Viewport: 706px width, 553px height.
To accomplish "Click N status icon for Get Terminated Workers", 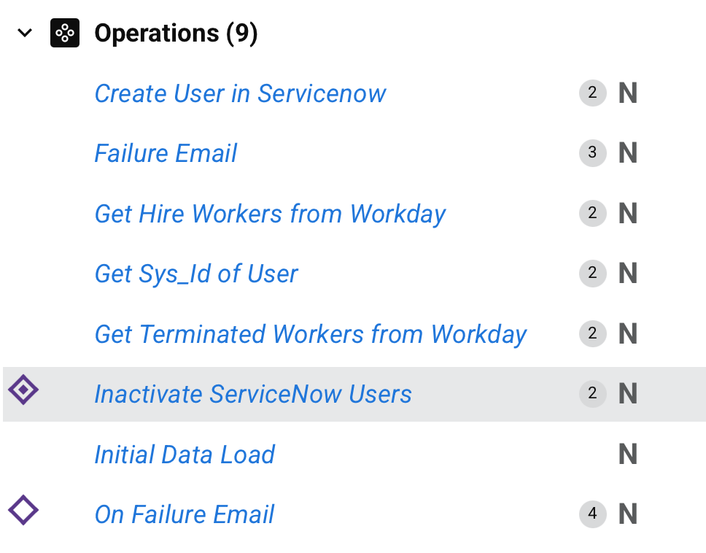I will 628,334.
